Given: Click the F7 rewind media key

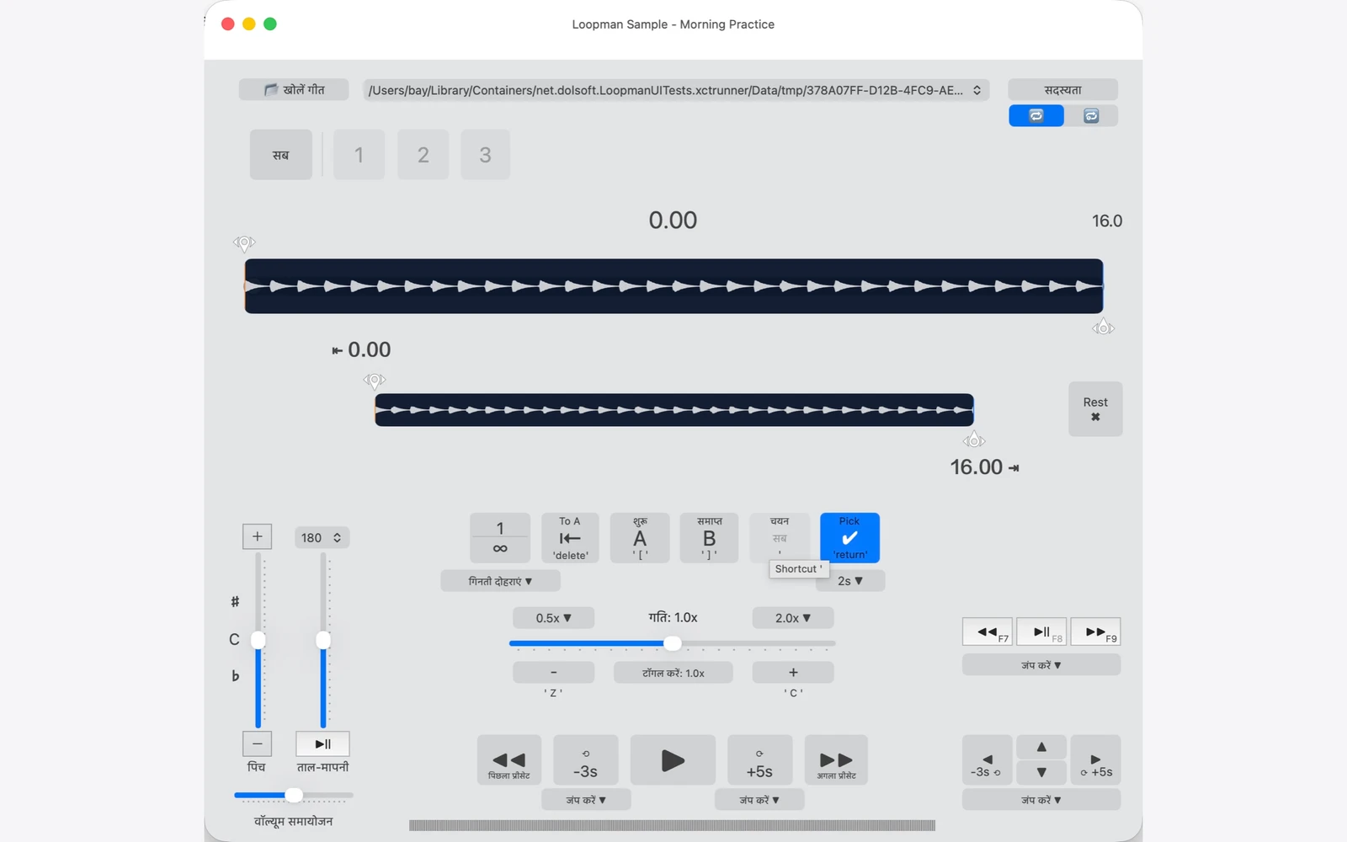Looking at the screenshot, I should [x=988, y=631].
